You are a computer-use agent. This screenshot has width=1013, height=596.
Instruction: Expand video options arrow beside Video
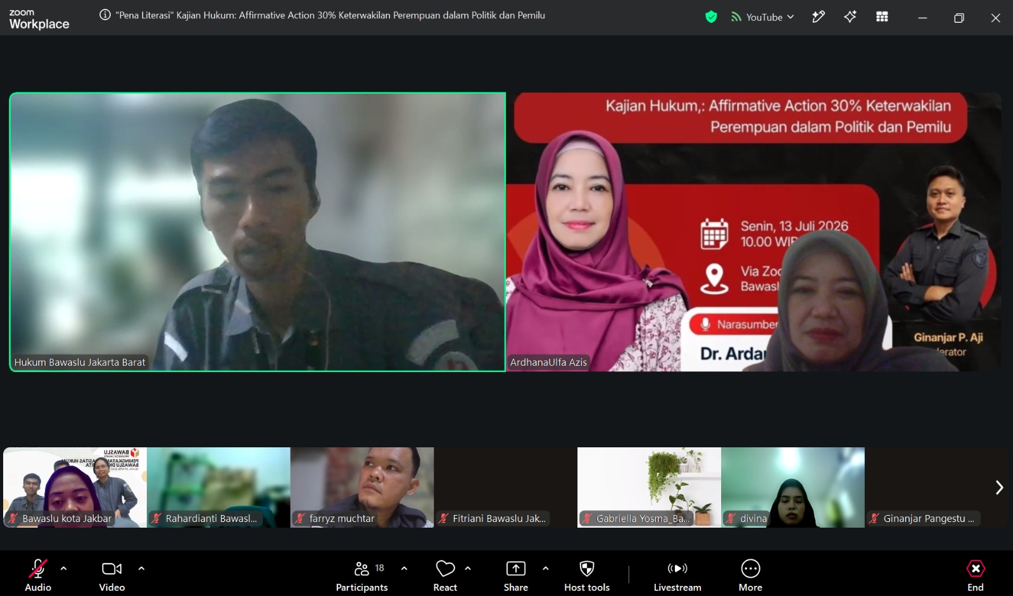click(141, 568)
